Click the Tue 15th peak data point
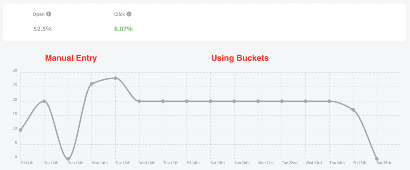The height and width of the screenshot is (170, 410). coord(115,78)
